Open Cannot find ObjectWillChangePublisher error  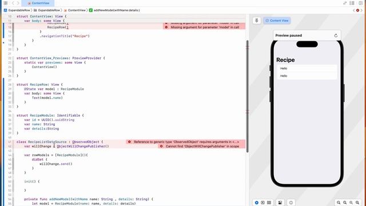point(202,146)
